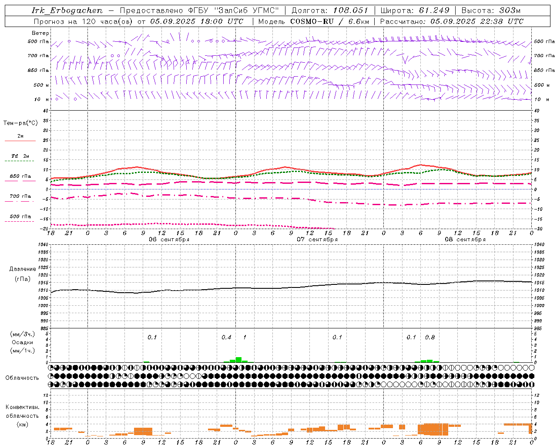The image size is (557, 446).
Task: Click the '(мм/1ч.)' precipitation unit label
Action: [23, 350]
